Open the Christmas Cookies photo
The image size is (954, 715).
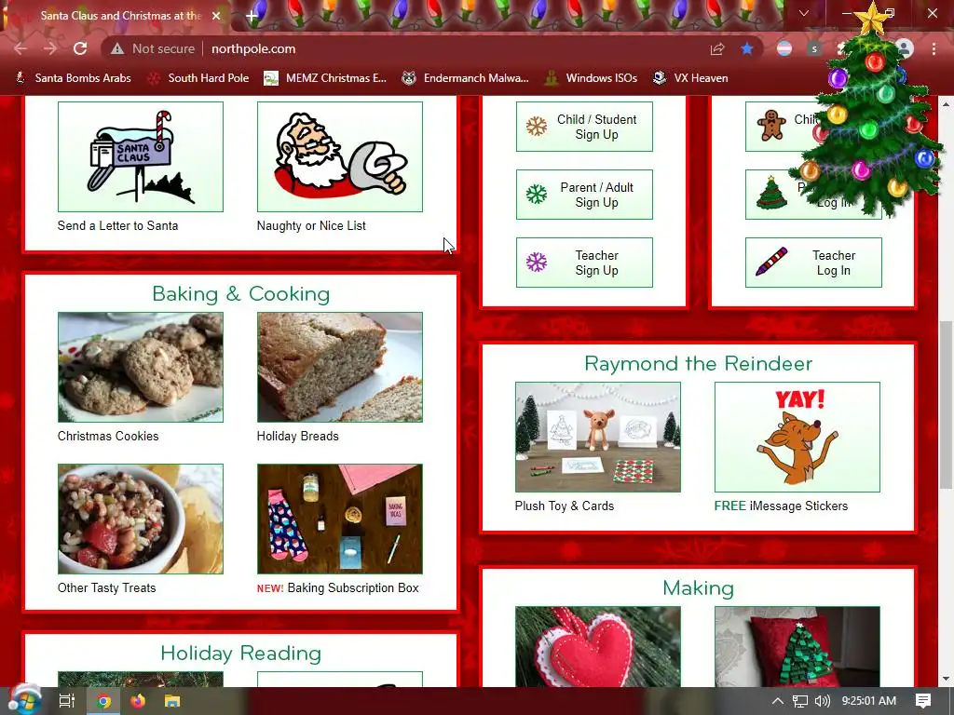tap(141, 367)
